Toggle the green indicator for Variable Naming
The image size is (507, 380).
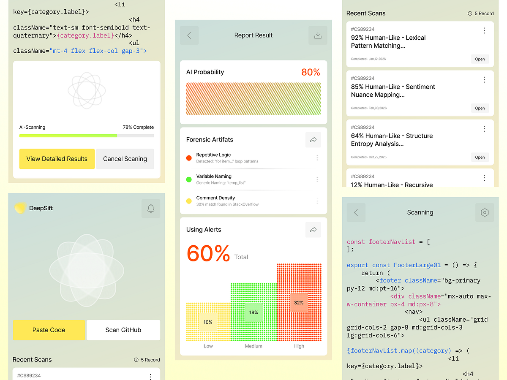point(189,179)
